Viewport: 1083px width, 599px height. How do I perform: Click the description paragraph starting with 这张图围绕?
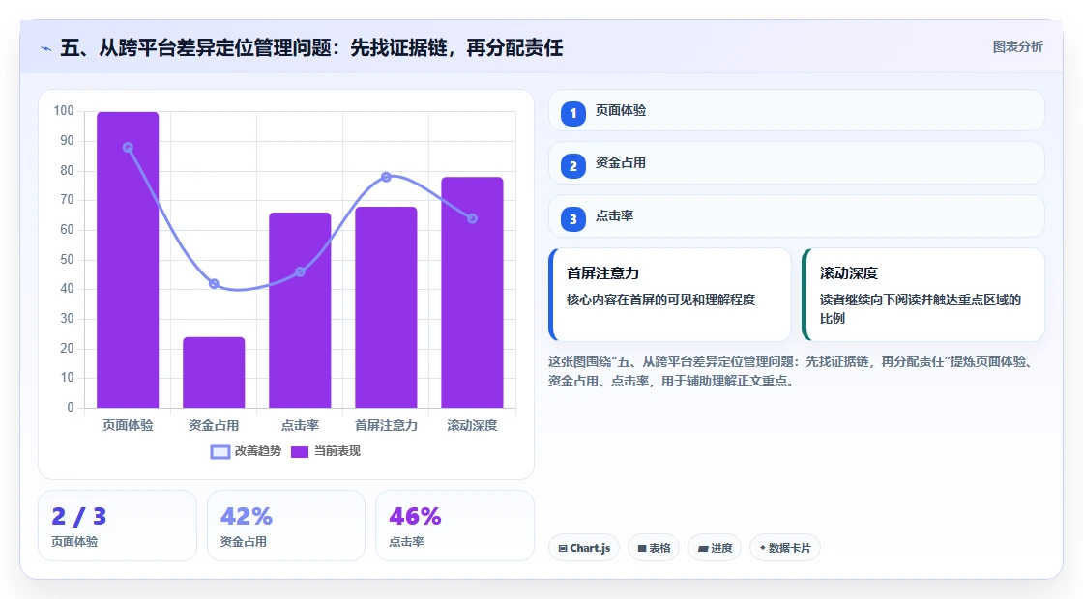point(792,371)
